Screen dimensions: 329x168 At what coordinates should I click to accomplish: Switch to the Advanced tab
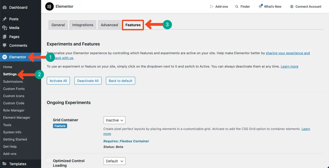[109, 25]
